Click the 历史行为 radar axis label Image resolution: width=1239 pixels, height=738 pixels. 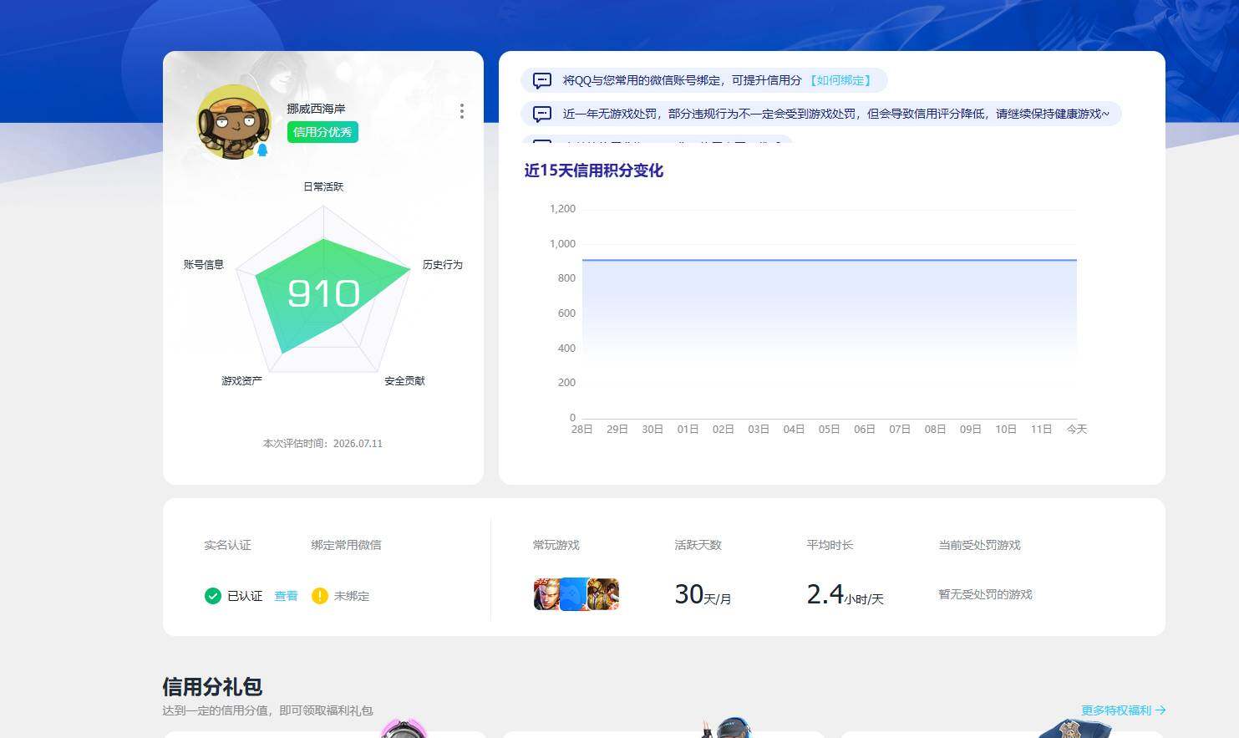pyautogui.click(x=442, y=264)
